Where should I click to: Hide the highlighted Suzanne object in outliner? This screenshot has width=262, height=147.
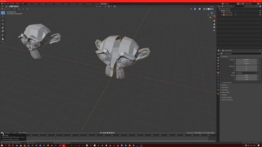tap(260, 15)
